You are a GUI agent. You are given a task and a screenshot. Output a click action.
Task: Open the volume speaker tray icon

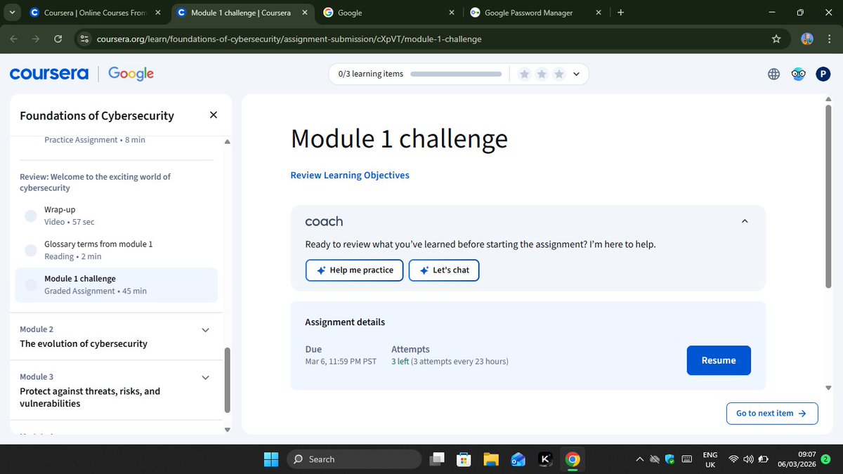tap(747, 459)
